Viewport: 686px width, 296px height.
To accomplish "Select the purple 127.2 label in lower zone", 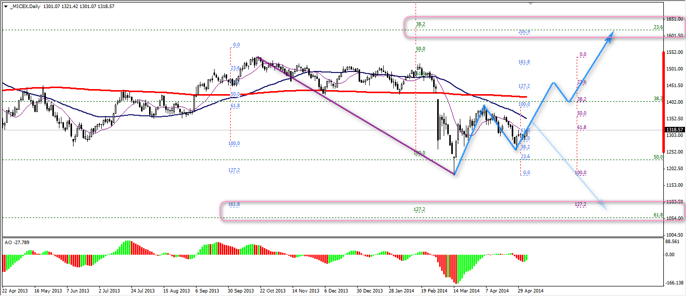I will tap(580, 205).
